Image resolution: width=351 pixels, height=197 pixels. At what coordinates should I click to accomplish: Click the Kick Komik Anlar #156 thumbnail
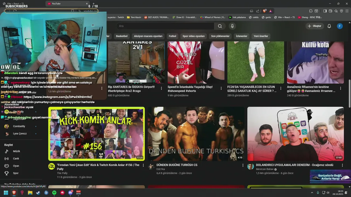97,134
